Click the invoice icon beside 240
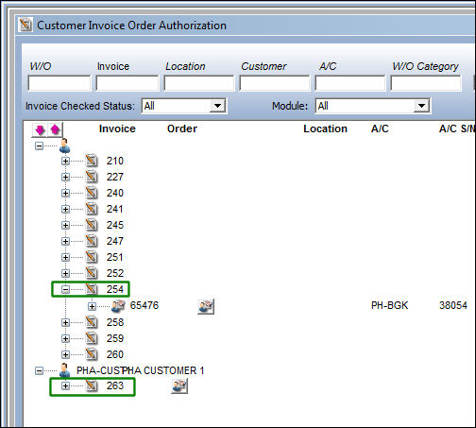476x428 pixels. point(92,193)
